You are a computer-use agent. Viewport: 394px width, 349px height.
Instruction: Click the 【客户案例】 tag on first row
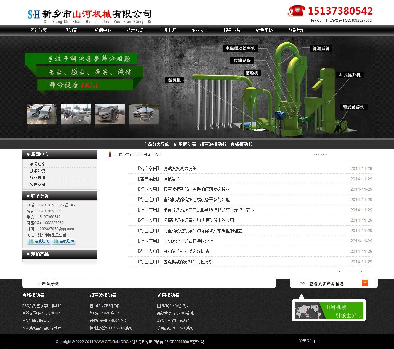[x=148, y=168]
